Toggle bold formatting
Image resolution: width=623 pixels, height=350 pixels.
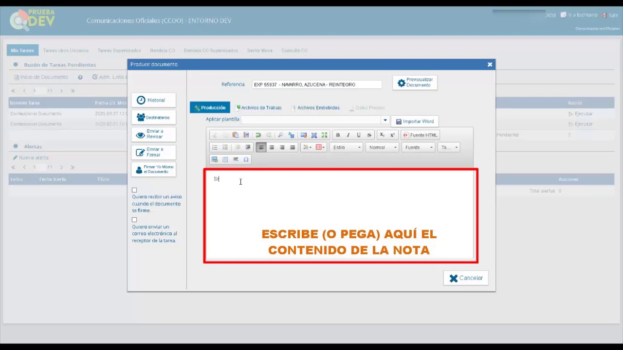[x=338, y=135]
